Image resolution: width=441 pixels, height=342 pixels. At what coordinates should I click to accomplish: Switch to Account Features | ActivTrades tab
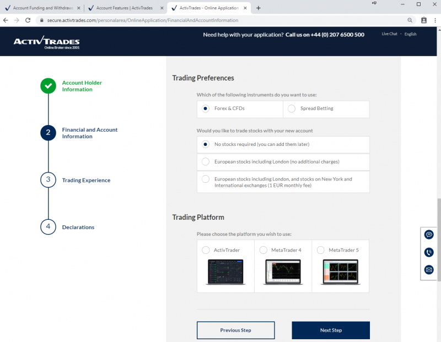point(125,8)
